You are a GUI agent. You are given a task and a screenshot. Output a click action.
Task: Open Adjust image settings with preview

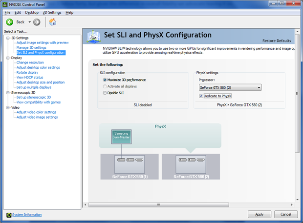pos(43,42)
